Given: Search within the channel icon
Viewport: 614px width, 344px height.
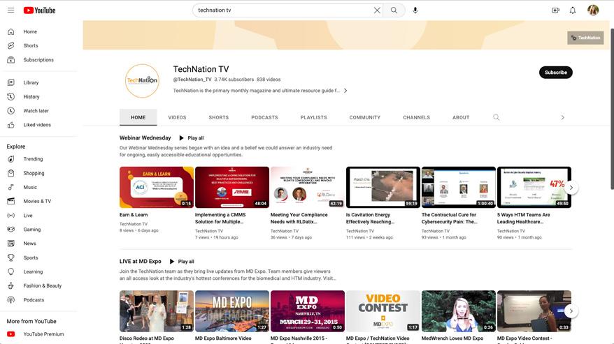Looking at the screenshot, I should [x=496, y=117].
